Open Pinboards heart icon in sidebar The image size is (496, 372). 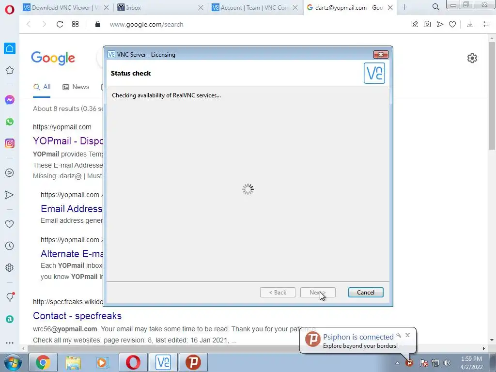[10, 224]
